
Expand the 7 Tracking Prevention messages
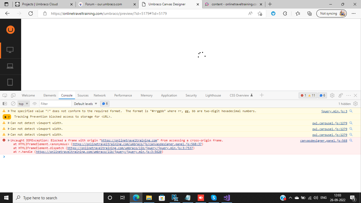point(7,117)
